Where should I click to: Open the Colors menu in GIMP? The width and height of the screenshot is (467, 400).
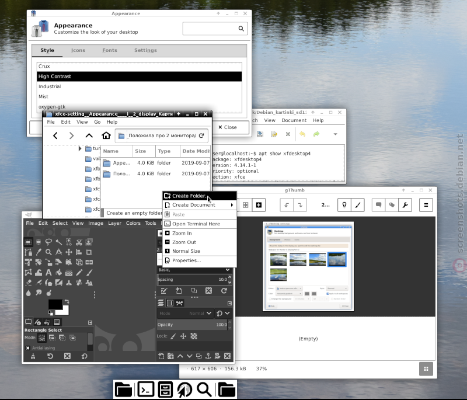(x=133, y=223)
